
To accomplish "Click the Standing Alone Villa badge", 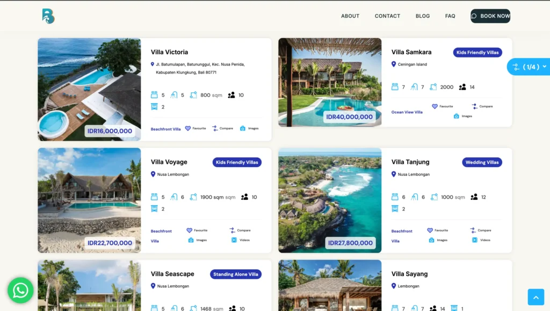I will [236, 274].
